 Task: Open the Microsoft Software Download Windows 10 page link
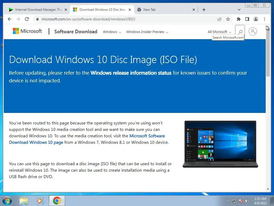click(x=87, y=139)
